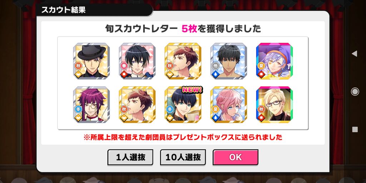Tap the Android recent-apps square icon
Viewport: 366px width, 183px height.
click(x=355, y=129)
